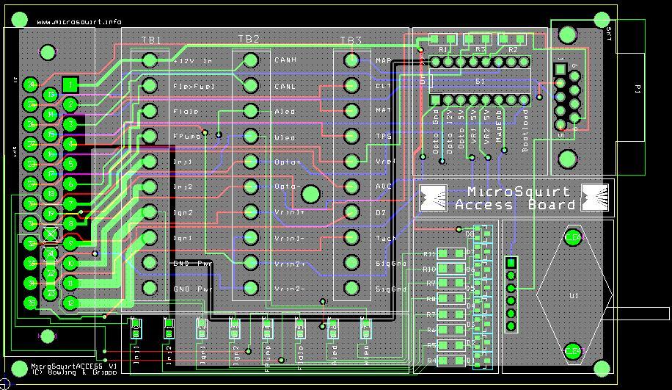672x390 pixels.
Task: Click the R3 resistor label near the top
Action: pyautogui.click(x=481, y=50)
